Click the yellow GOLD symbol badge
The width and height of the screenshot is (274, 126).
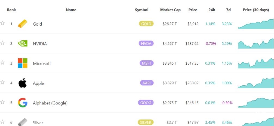pyautogui.click(x=146, y=24)
